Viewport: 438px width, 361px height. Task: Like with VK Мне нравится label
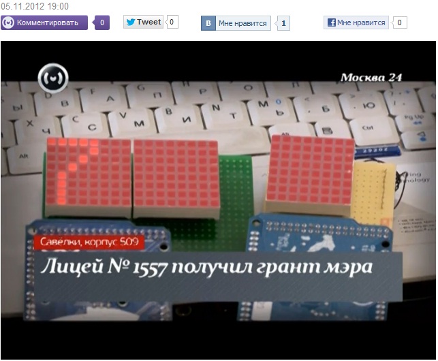(x=243, y=23)
